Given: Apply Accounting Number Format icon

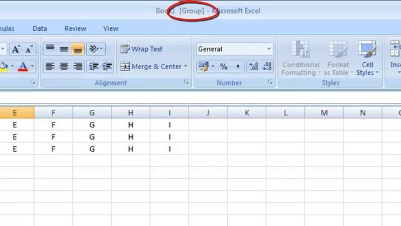Looking at the screenshot, I should point(204,67).
